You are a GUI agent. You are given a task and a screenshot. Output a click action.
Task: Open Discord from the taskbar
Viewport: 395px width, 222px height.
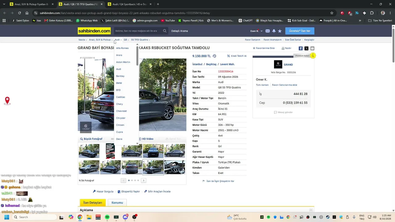coord(125,217)
